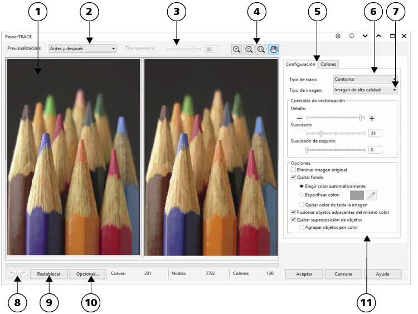The image size is (418, 314).
Task: Click the Aceptar button
Action: tap(304, 274)
